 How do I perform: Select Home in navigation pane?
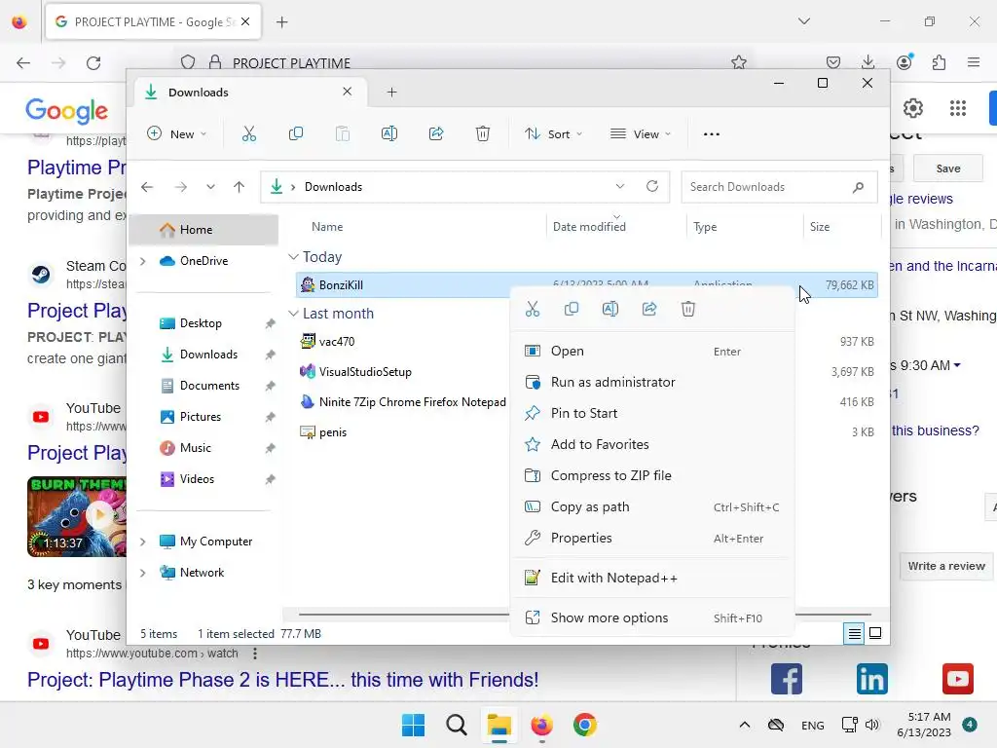(203, 230)
